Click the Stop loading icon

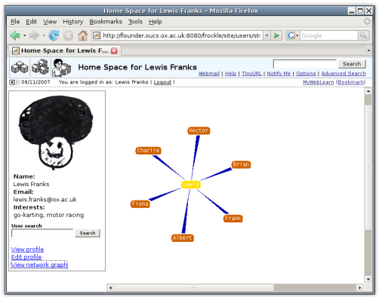pyautogui.click(x=68, y=35)
